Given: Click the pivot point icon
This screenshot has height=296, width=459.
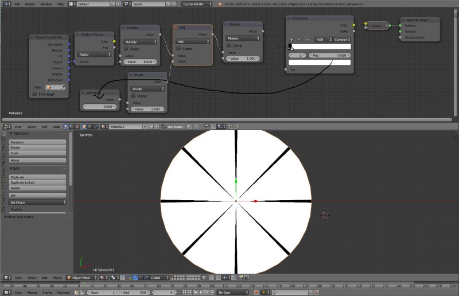Looking at the screenshot, I should pyautogui.click(x=114, y=278).
